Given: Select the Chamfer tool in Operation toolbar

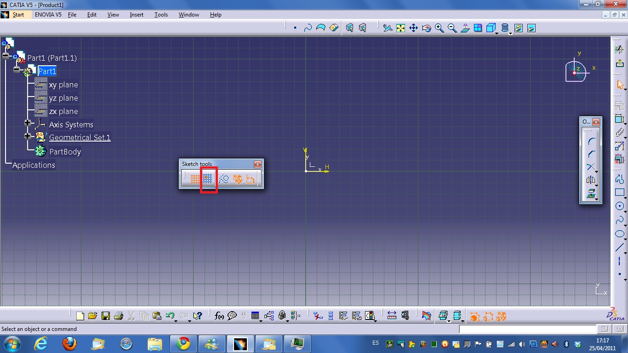Looking at the screenshot, I should pos(591,154).
